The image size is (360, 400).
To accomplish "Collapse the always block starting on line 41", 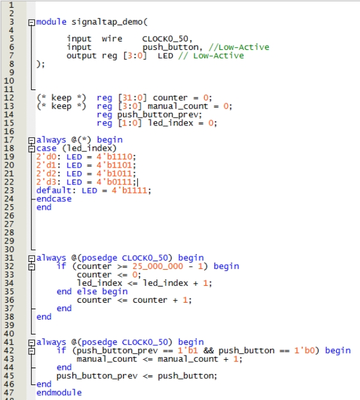I will click(31, 342).
